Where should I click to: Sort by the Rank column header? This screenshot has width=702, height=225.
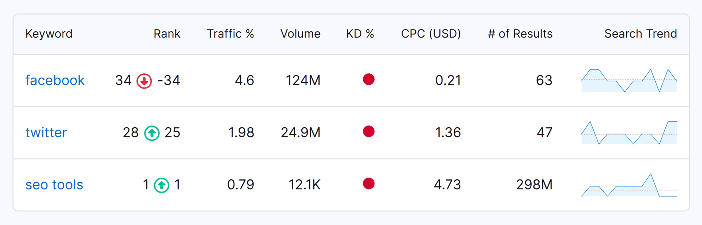click(167, 34)
